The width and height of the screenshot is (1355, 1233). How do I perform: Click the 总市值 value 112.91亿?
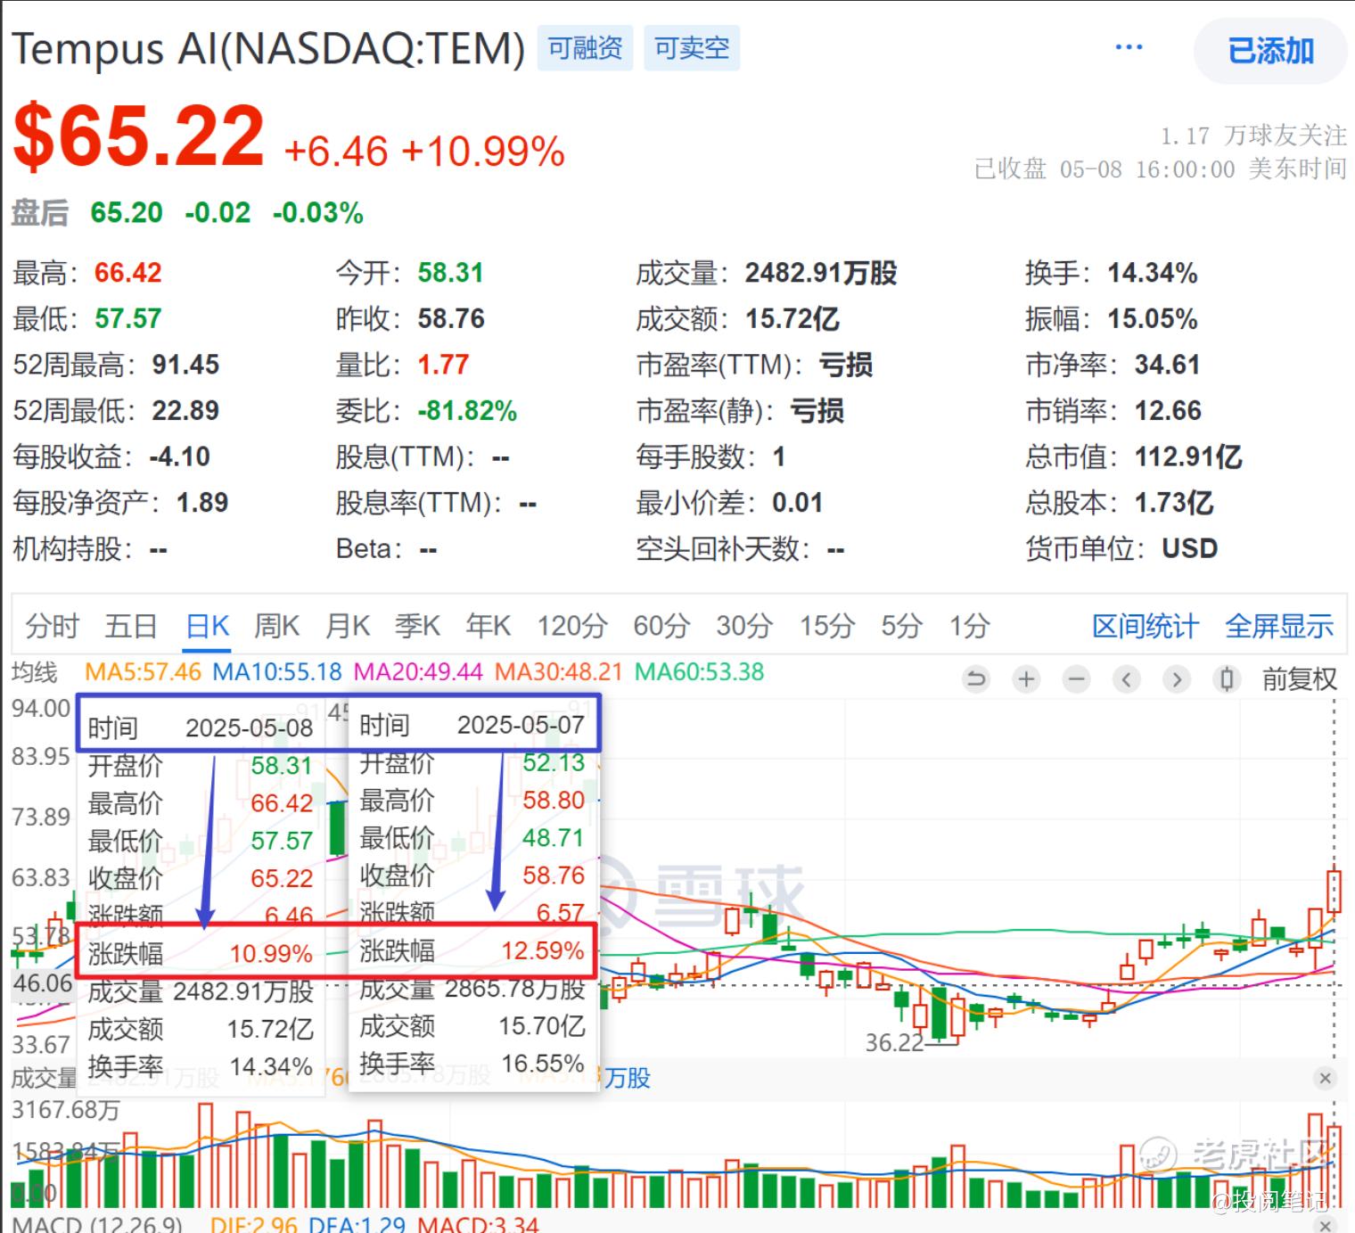click(1188, 457)
